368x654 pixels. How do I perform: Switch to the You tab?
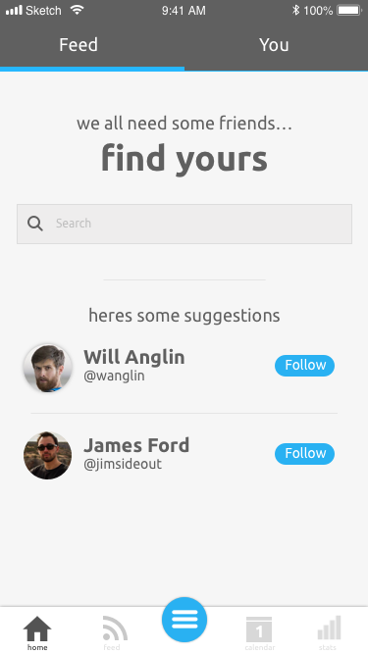(x=276, y=45)
